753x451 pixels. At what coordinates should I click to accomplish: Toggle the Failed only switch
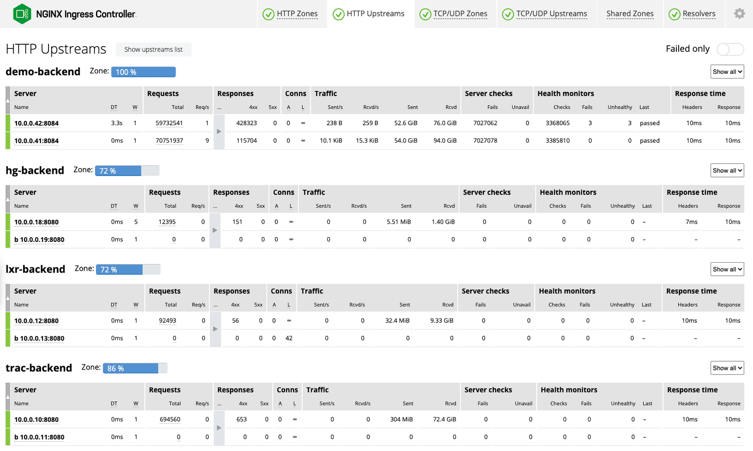click(729, 49)
